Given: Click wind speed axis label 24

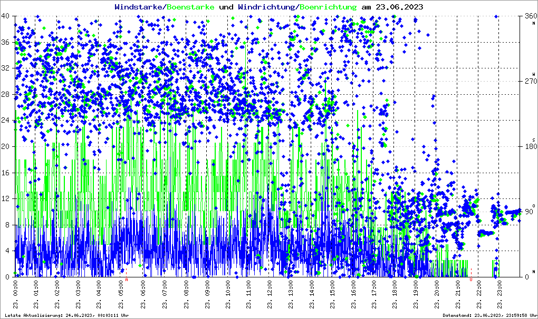Looking at the screenshot, I should (x=5, y=121).
